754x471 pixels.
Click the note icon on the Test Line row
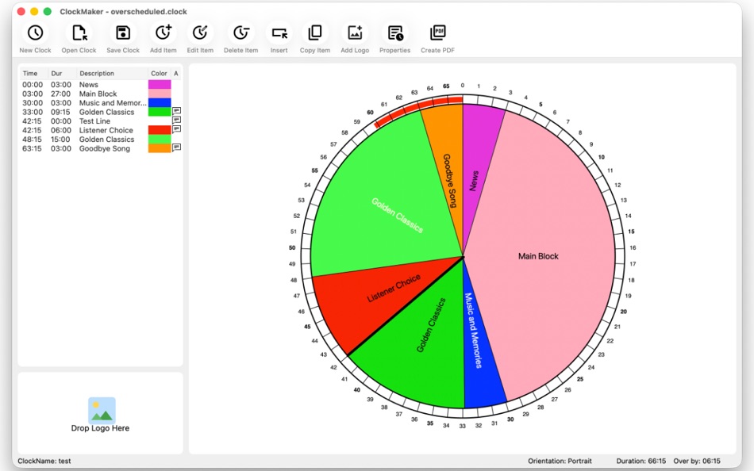176,120
